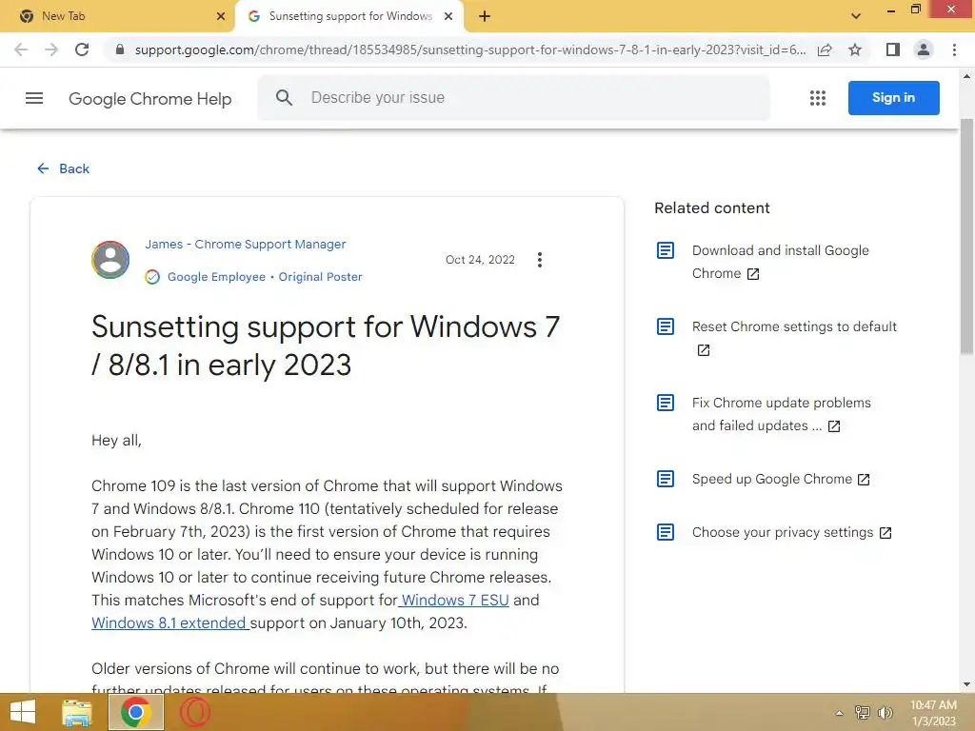The height and width of the screenshot is (731, 975).
Task: Open Download and install Google Chrome article
Action: [781, 262]
